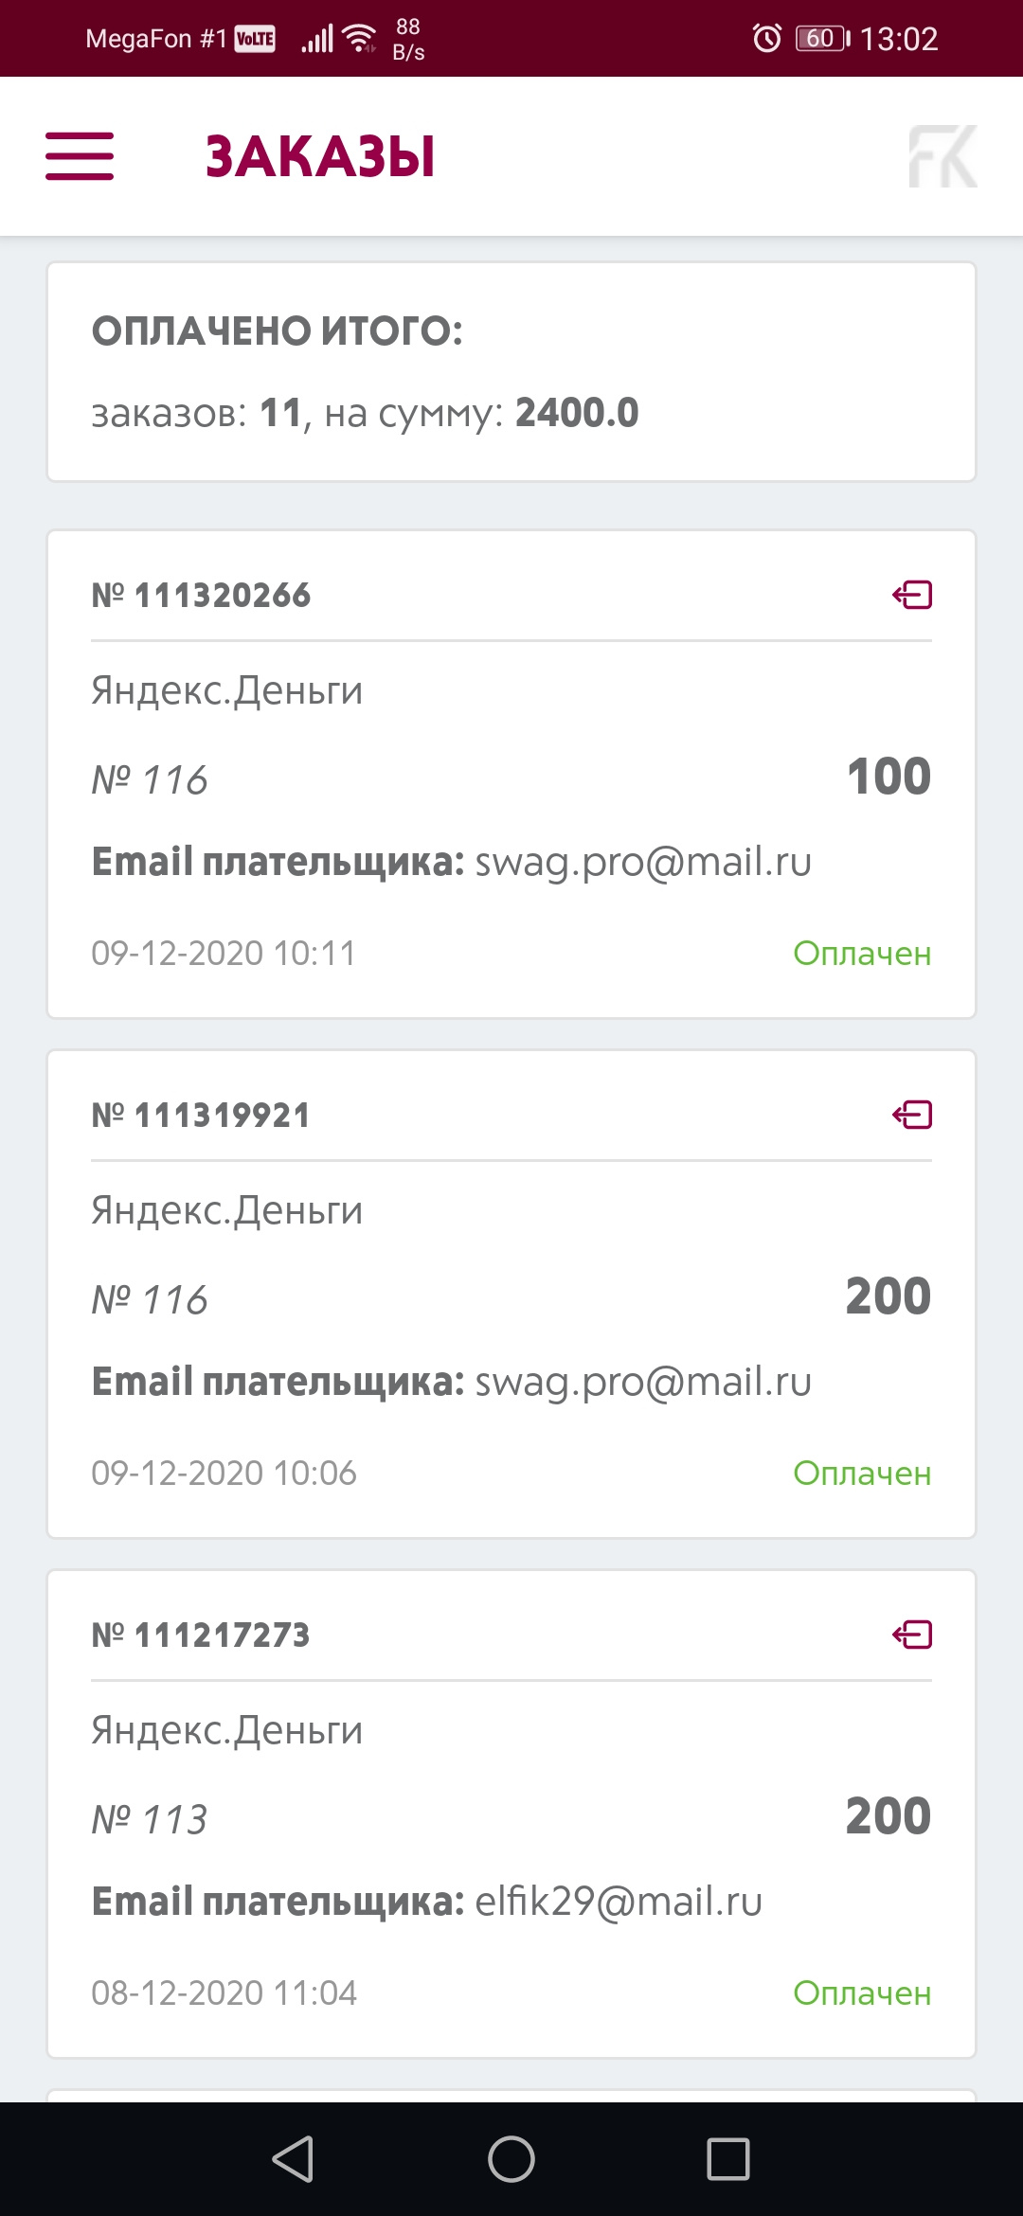
Task: Tap refund icon for order 111319921
Action: 912,1115
